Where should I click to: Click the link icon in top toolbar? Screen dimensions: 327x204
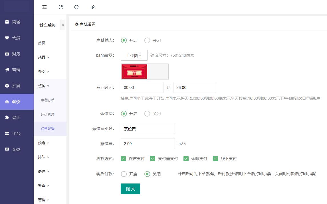point(92,7)
